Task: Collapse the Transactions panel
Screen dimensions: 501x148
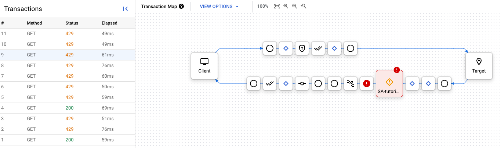Action: pos(126,9)
